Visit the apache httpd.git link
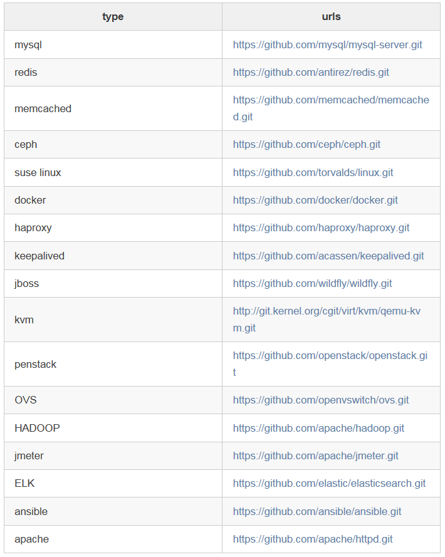The width and height of the screenshot is (445, 557). click(313, 539)
